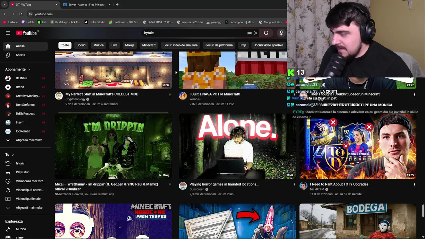
Task: Select the Rap filter chip
Action: coord(243,45)
